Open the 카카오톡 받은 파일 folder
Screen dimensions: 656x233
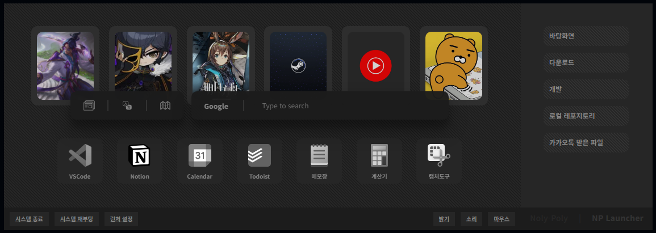(586, 143)
